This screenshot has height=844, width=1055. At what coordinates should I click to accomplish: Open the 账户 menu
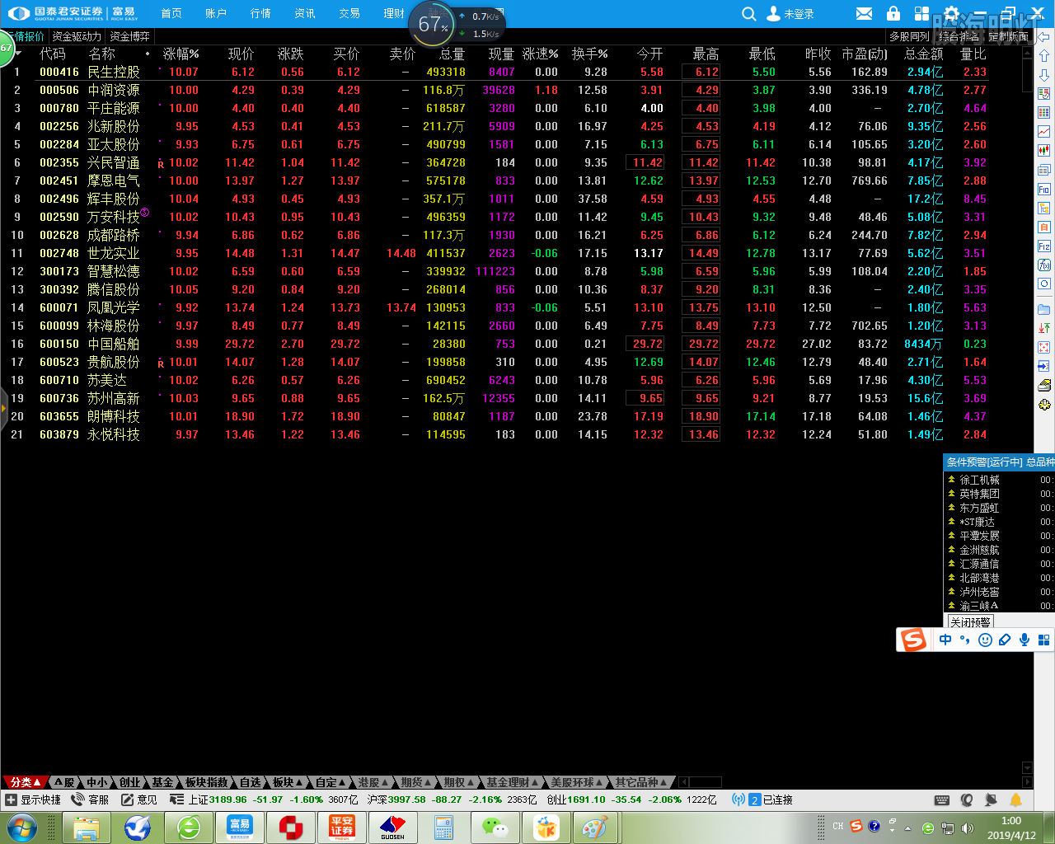point(216,13)
